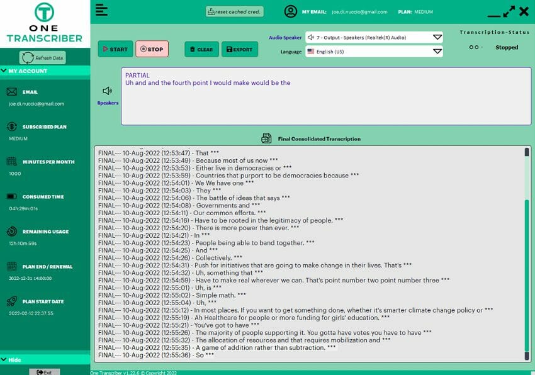Close the application with X icon

pos(524,11)
